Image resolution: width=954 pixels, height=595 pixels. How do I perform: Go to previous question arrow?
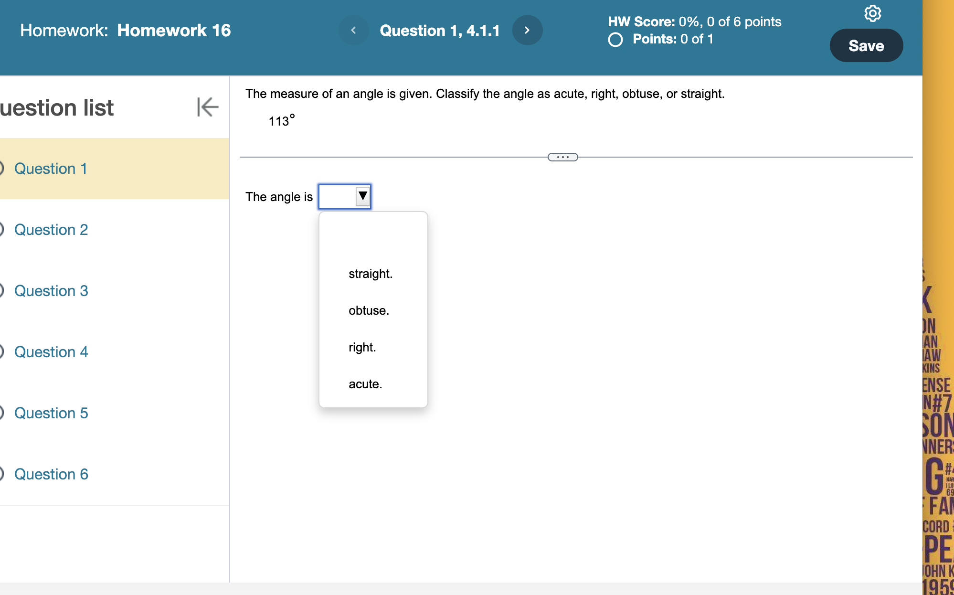[353, 30]
